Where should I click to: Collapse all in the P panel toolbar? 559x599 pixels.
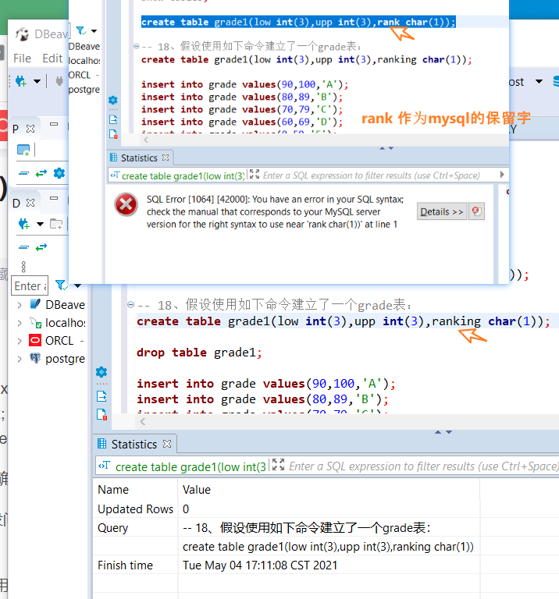pyautogui.click(x=23, y=173)
